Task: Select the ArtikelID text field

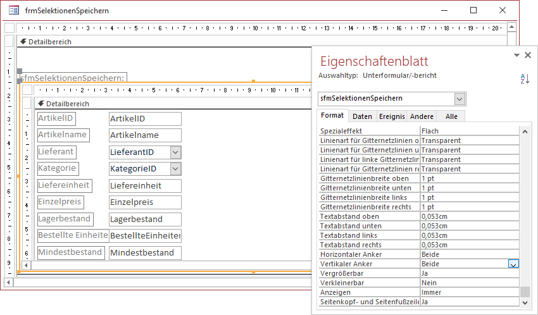Action: point(145,119)
